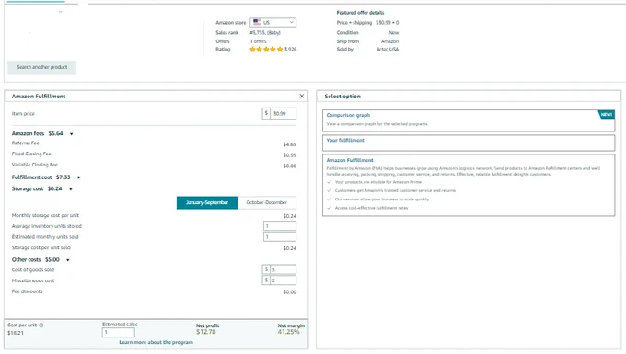Edit Estimated monthly units sold field

(x=280, y=237)
